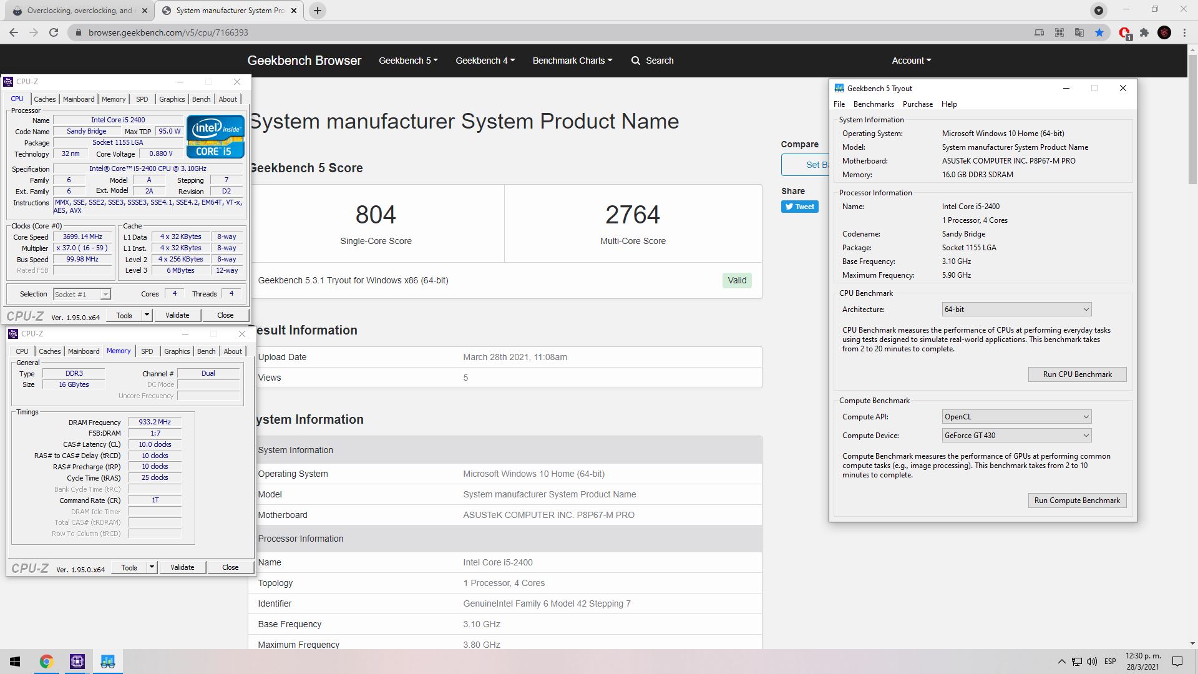Screen dimensions: 1198x674
Task: Open the Compute API OpenCL combo box
Action: (x=1016, y=417)
